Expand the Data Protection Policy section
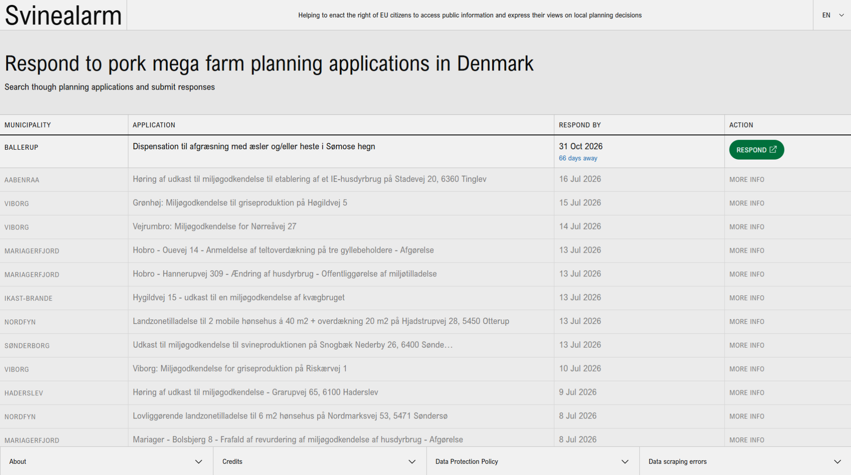The width and height of the screenshot is (851, 475). [532, 461]
